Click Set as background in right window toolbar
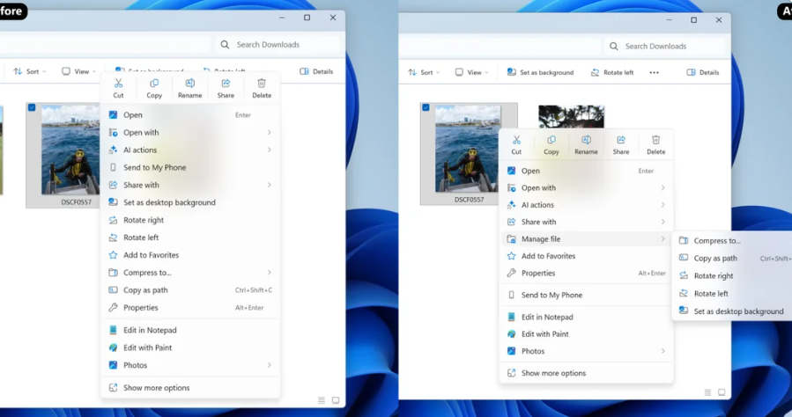 click(540, 73)
